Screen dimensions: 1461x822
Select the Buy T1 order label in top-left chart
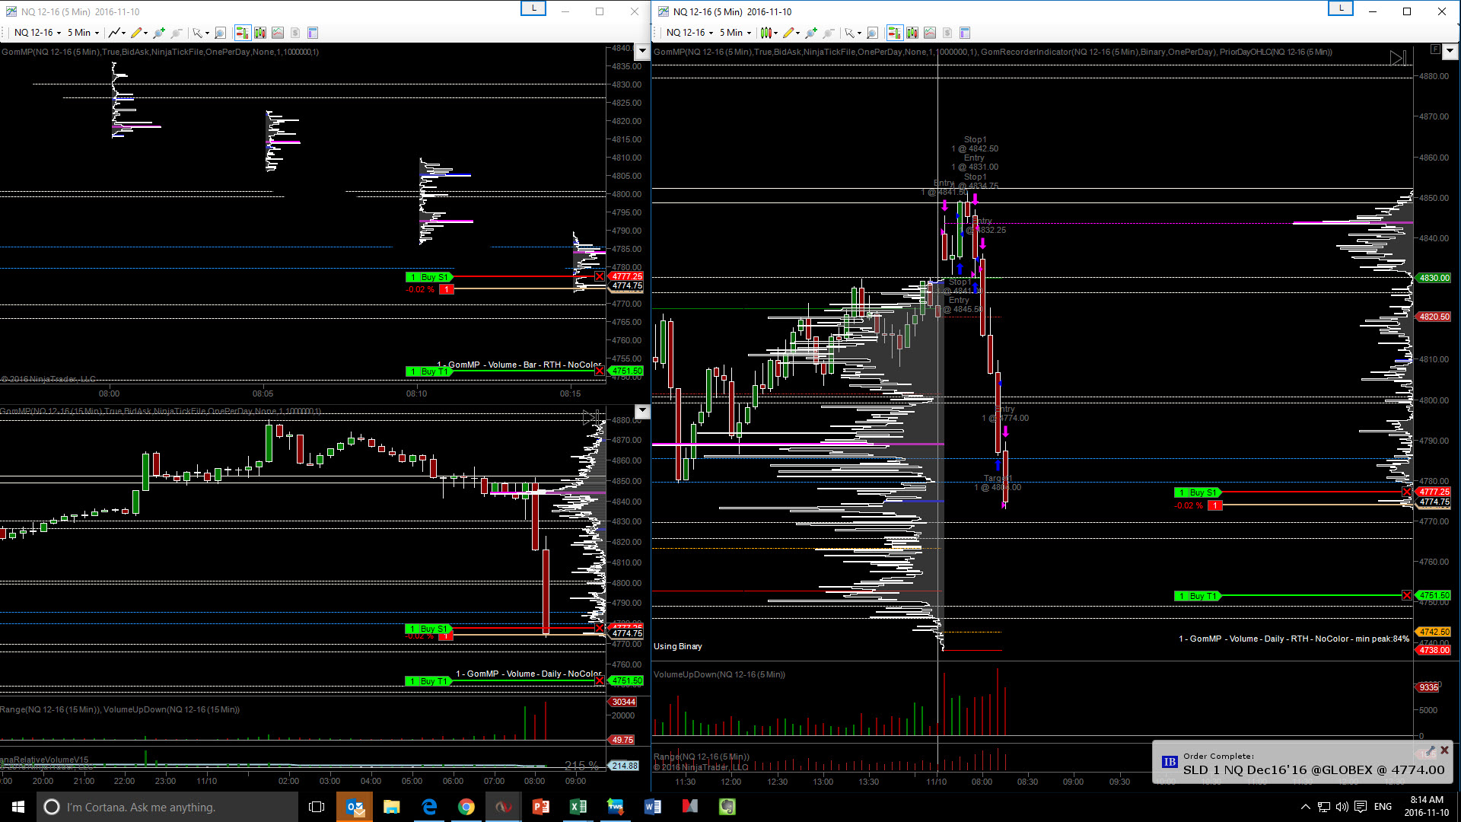point(429,371)
